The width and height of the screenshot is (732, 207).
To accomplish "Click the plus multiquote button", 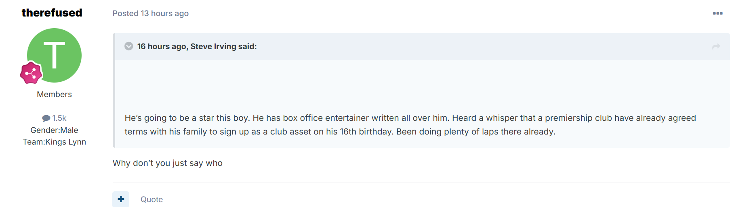I will (x=121, y=199).
